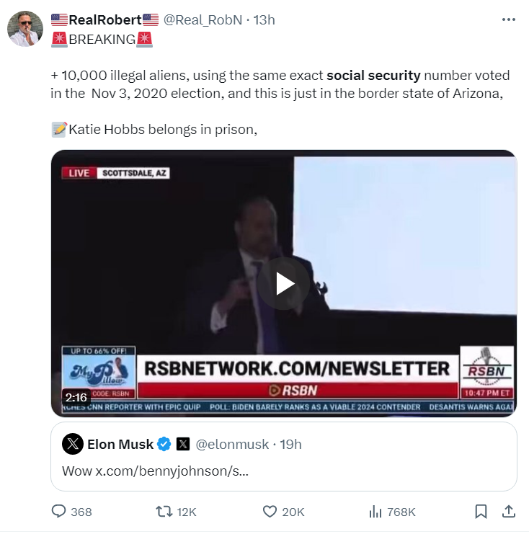Open the x.com/bennyjohnson link in quote

(x=172, y=471)
